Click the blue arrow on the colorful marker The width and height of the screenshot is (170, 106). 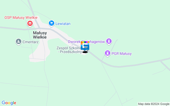pyautogui.click(x=85, y=46)
